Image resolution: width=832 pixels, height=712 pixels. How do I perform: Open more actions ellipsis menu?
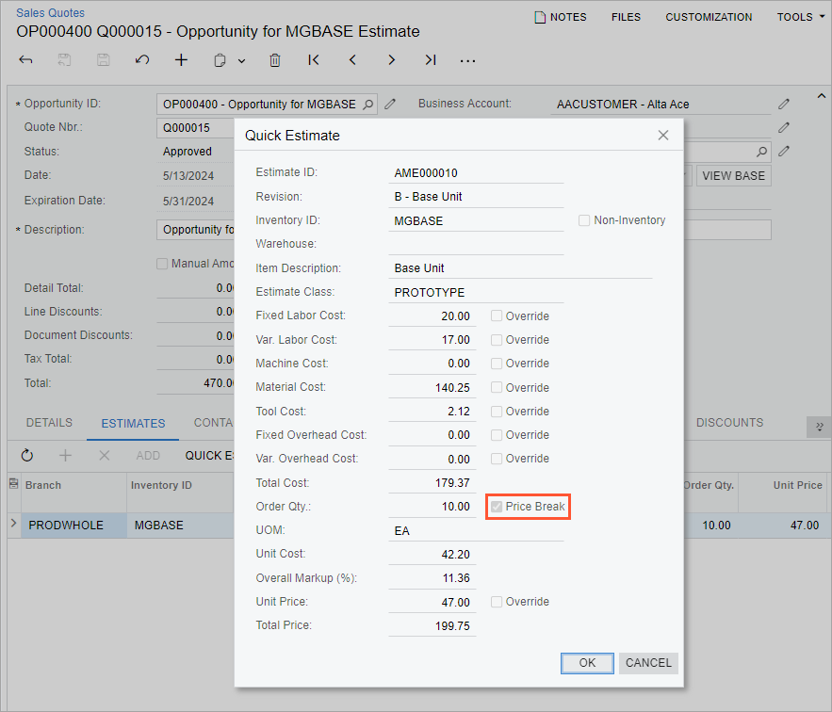coord(467,60)
